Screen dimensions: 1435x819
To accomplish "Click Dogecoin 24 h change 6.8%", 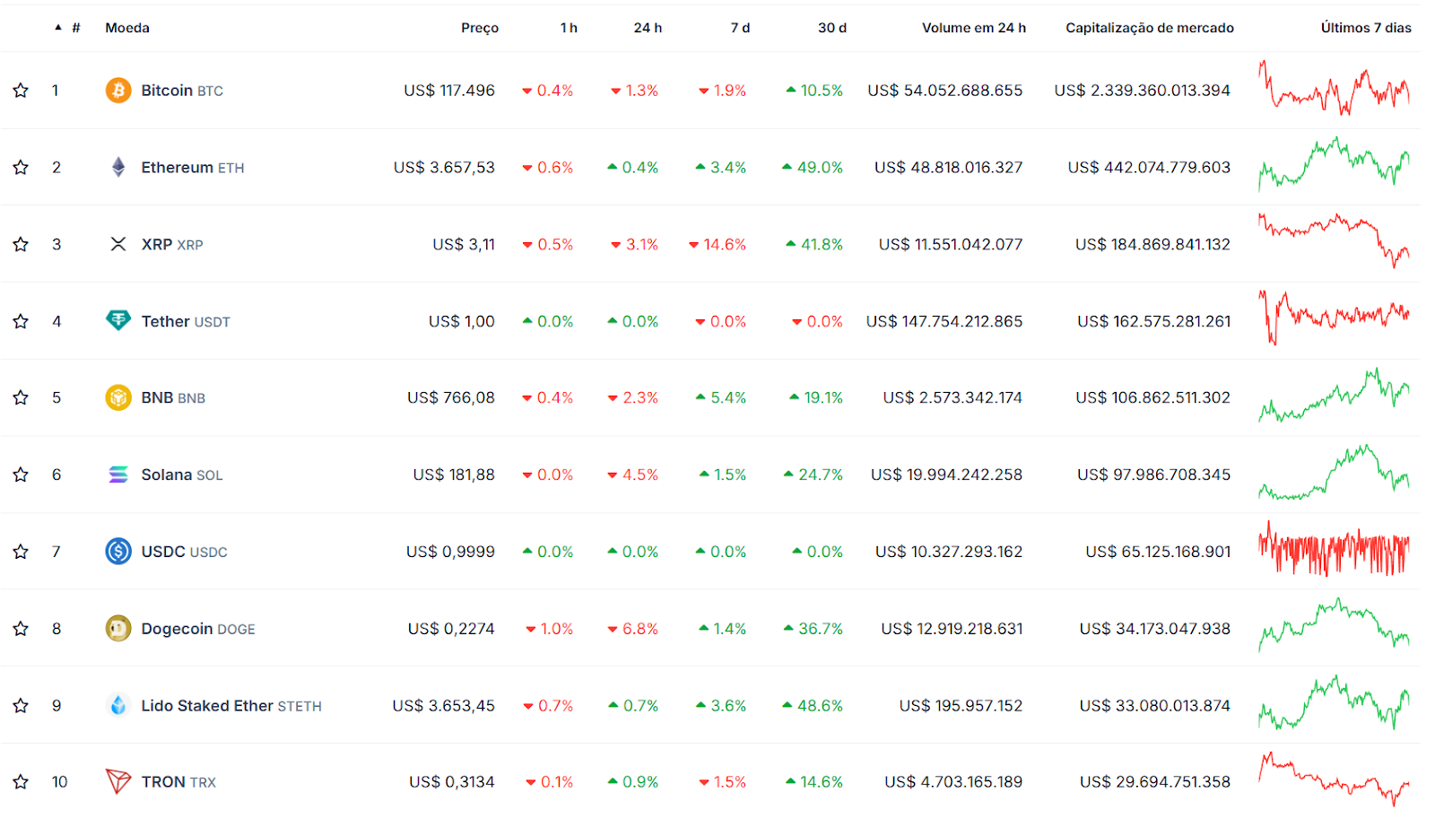I will click(x=633, y=629).
